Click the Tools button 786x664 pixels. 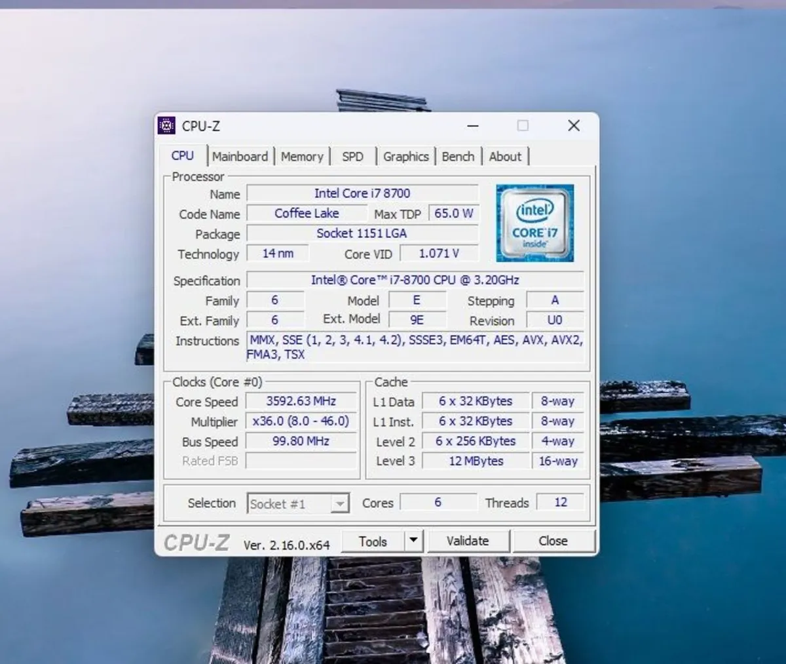click(373, 541)
